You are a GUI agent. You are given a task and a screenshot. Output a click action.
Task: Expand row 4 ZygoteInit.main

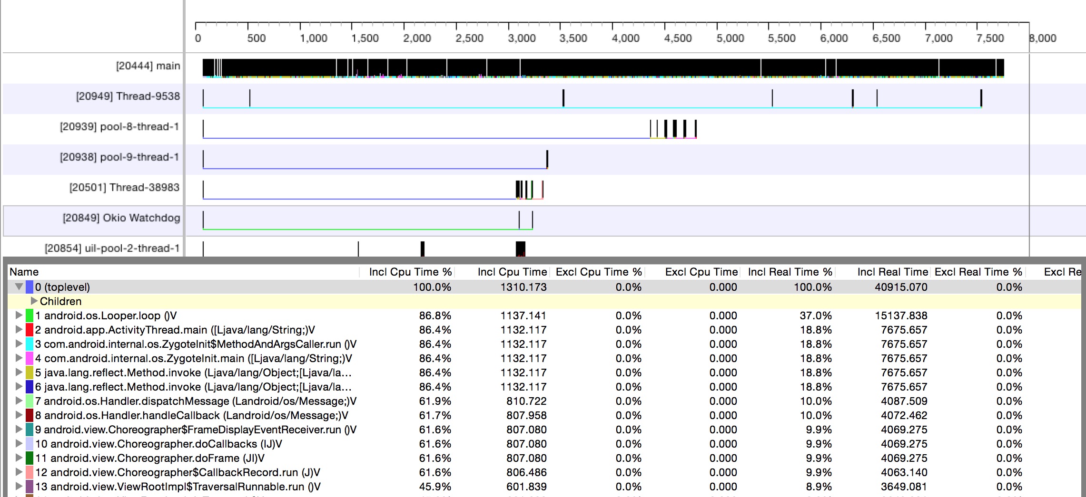pos(19,358)
